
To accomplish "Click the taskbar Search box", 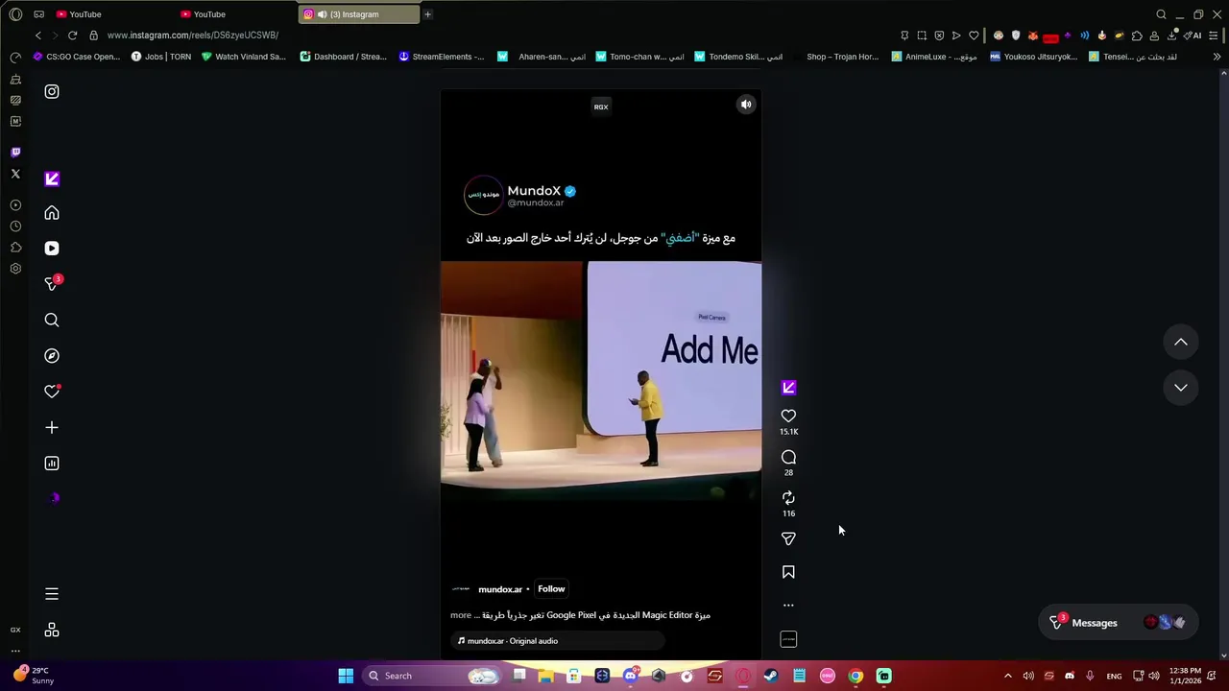I will 432,676.
